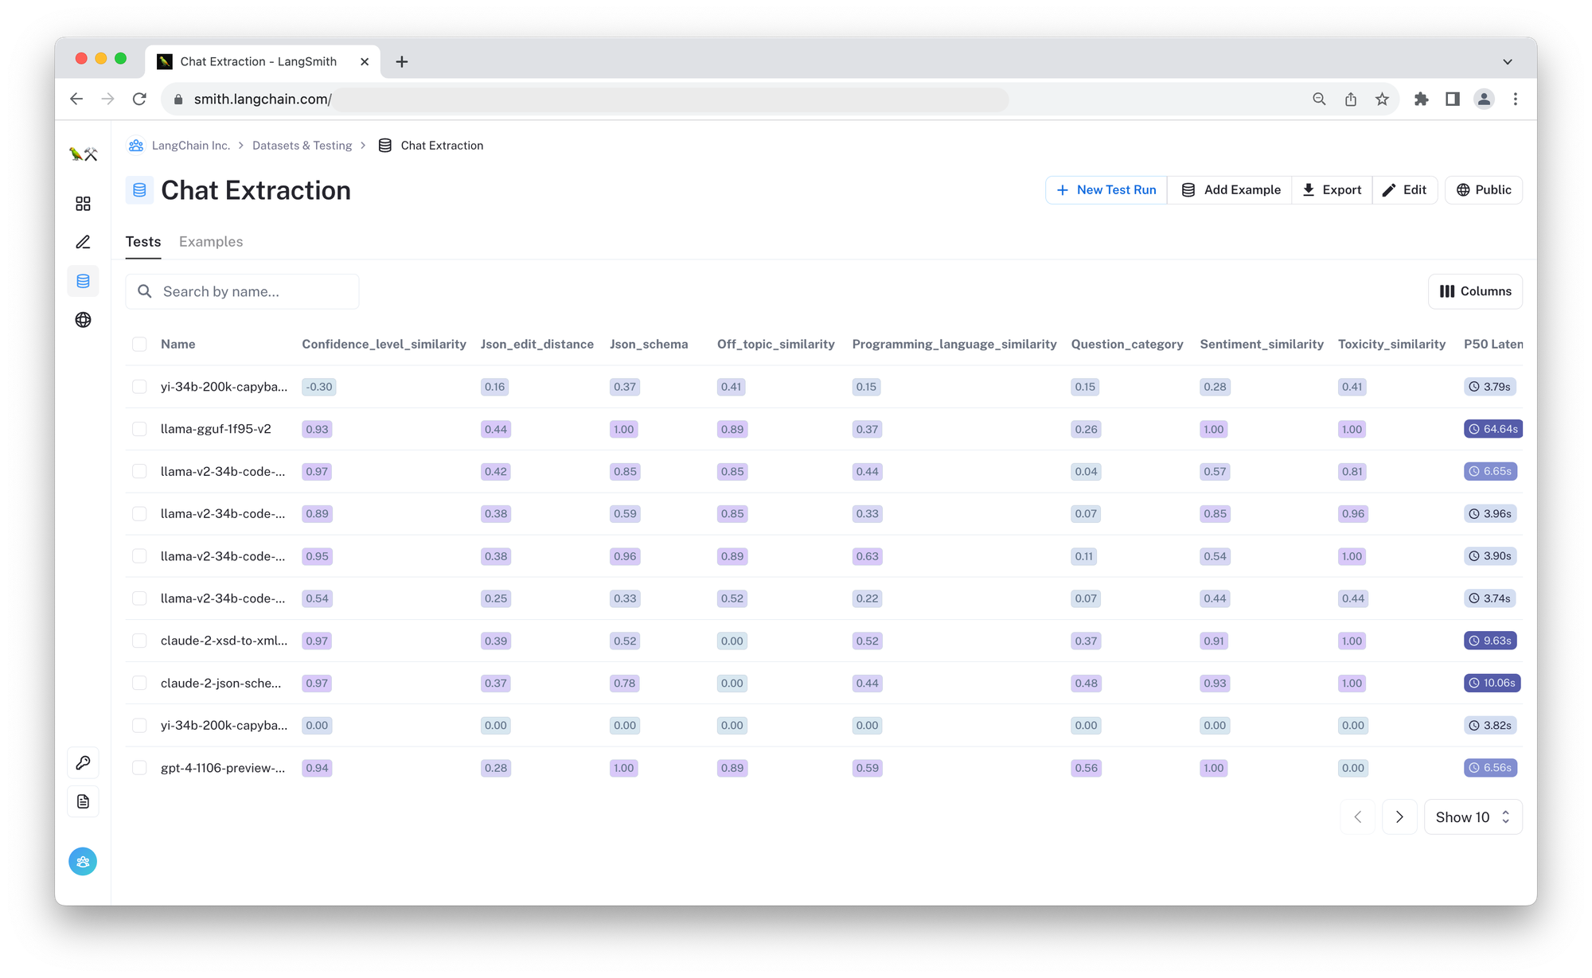Open the datasets database icon in sidebar
Viewport: 1592px width, 978px height.
click(83, 281)
